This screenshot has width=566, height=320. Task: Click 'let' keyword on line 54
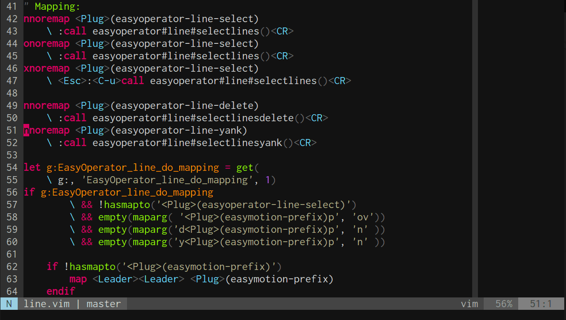pyautogui.click(x=32, y=168)
